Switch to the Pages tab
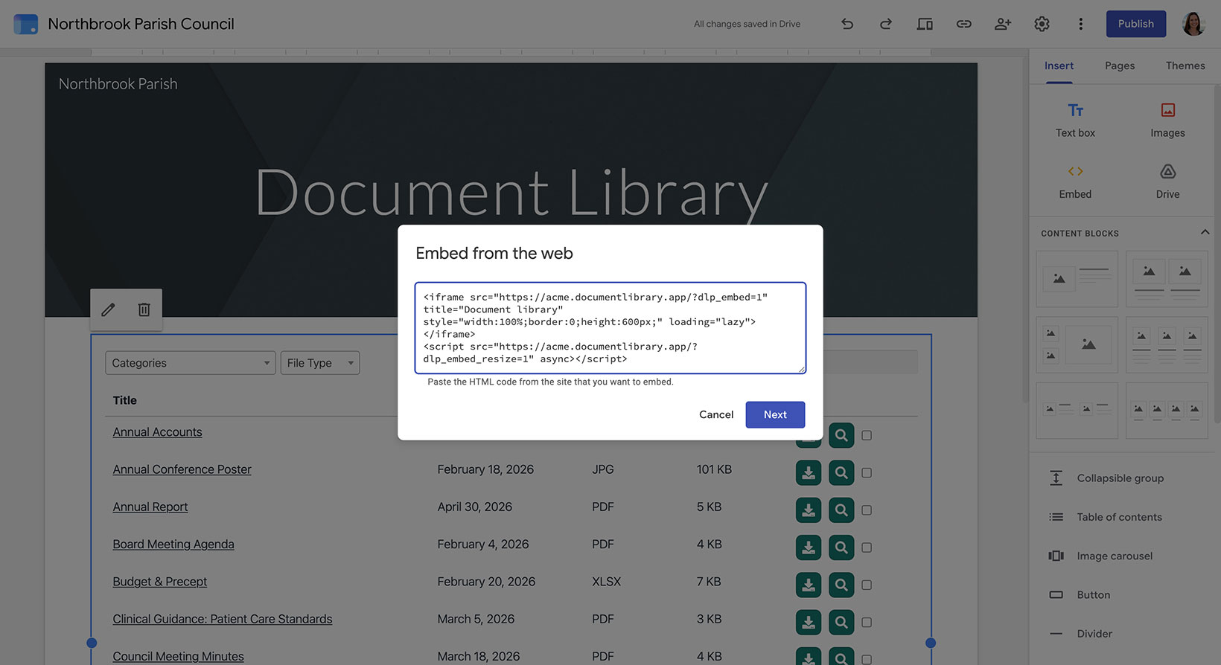1221x665 pixels. click(1120, 65)
